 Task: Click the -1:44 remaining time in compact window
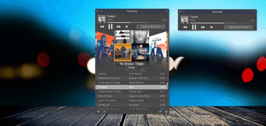[252, 21]
